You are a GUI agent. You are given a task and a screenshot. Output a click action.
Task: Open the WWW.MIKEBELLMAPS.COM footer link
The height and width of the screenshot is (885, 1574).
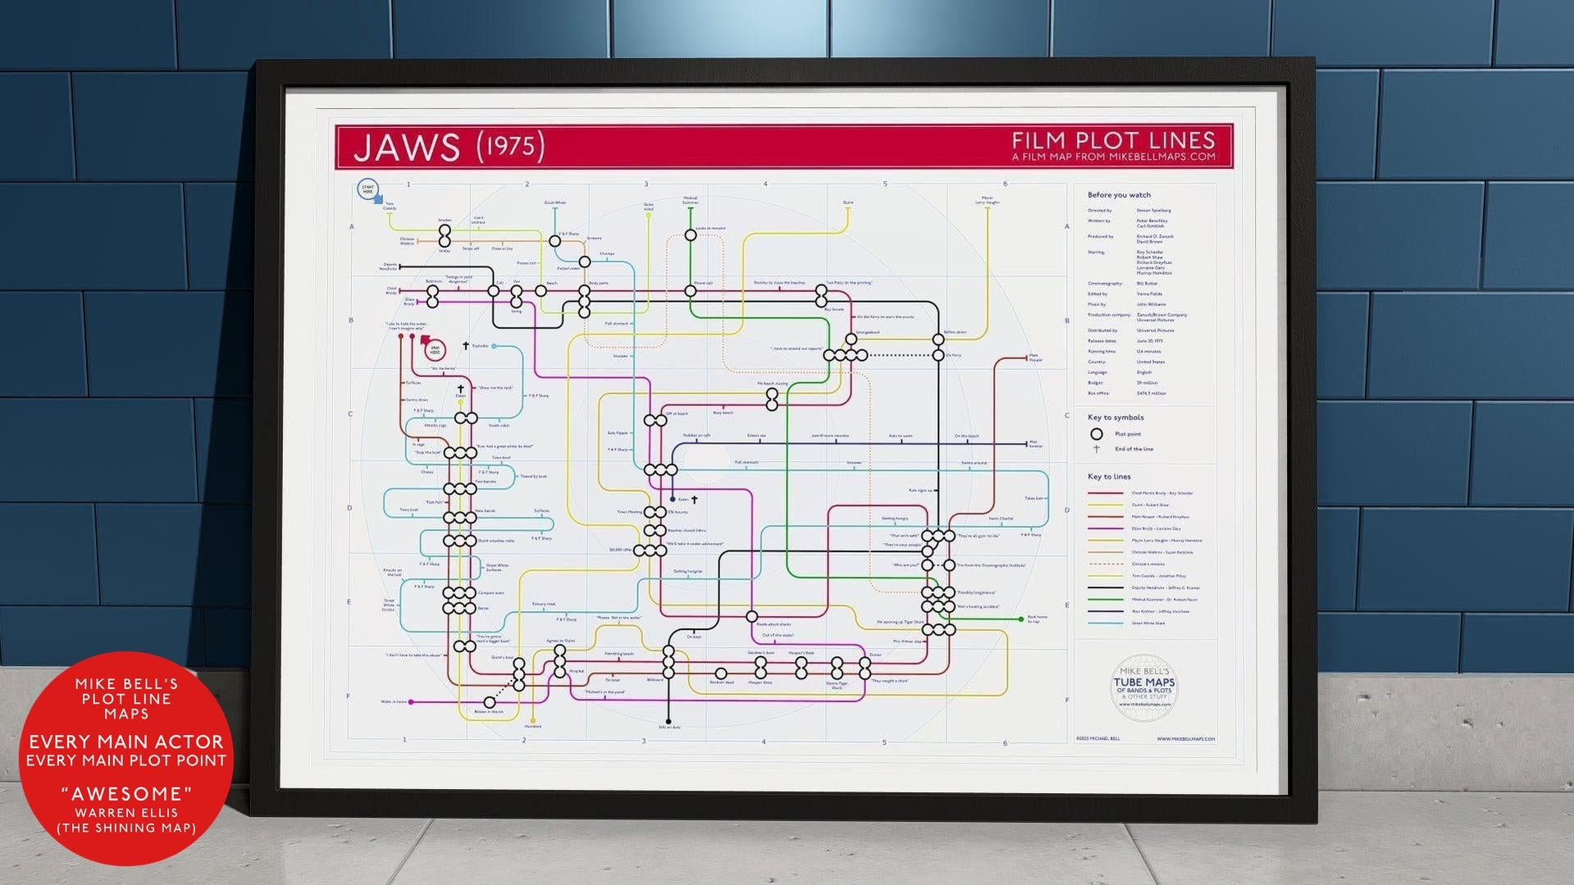click(x=1186, y=739)
